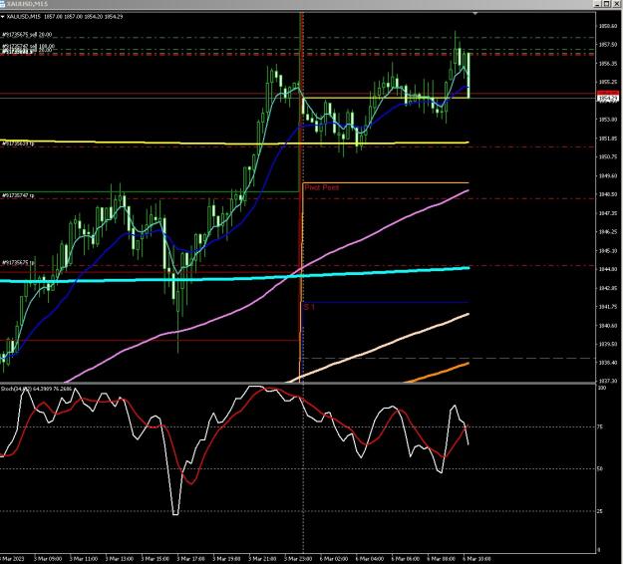Click the XAUUSD,M15 OHLC header text
The height and width of the screenshot is (564, 623).
point(65,17)
